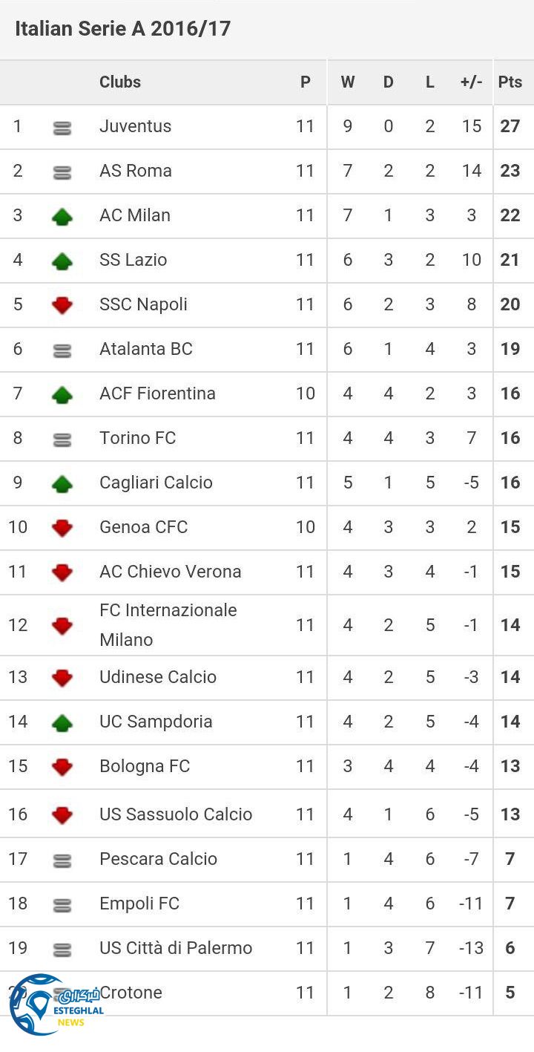534x1052 pixels.
Task: Click the green up arrow beside SS Lazio
Action: coord(62,261)
